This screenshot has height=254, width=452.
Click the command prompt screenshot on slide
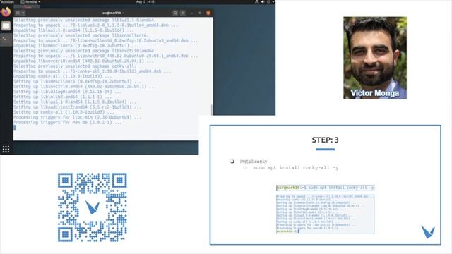click(325, 188)
